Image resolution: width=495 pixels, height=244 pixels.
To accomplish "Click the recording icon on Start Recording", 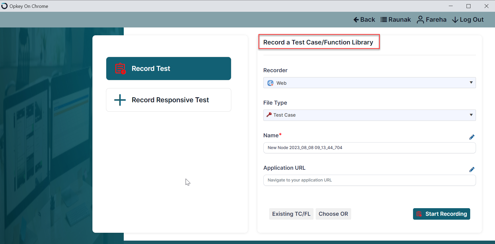I will tap(419, 214).
